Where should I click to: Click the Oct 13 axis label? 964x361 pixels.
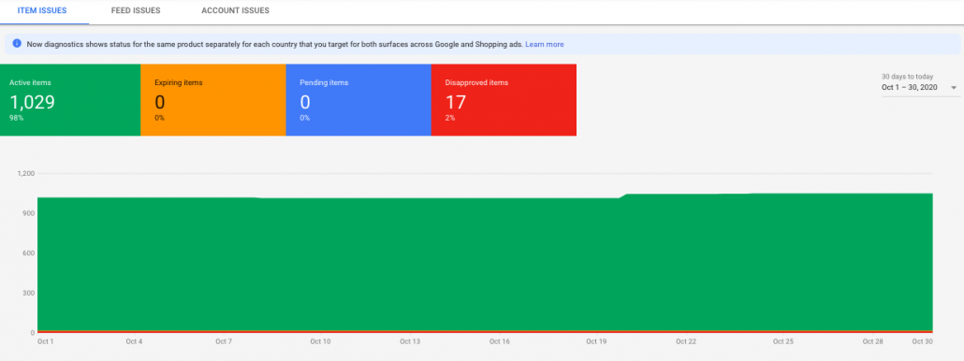tap(409, 341)
